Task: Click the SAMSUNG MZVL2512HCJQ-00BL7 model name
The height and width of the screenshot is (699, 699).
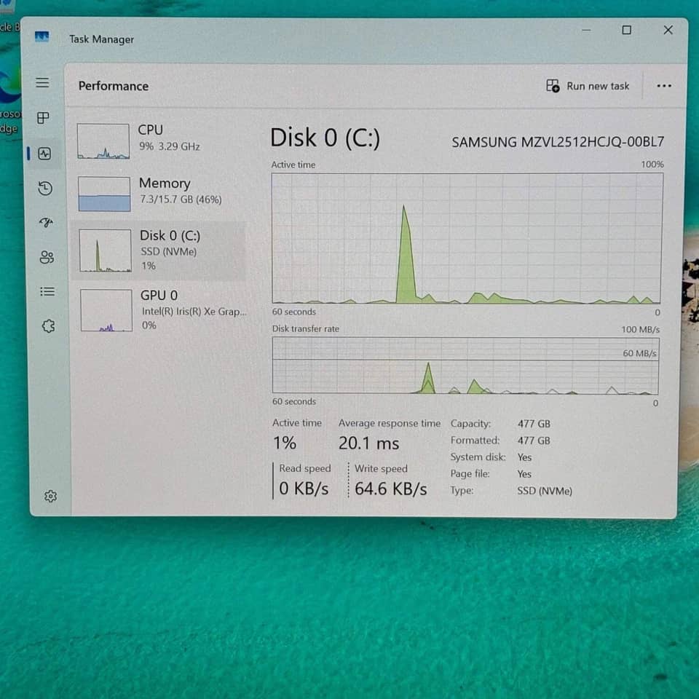Action: (557, 142)
